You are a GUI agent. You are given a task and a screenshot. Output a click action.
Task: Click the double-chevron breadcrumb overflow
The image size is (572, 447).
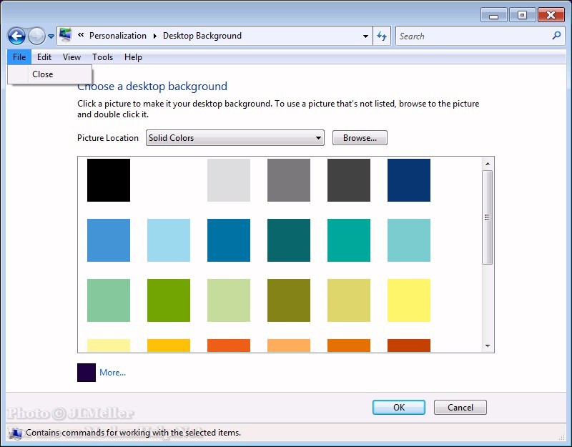(x=81, y=35)
